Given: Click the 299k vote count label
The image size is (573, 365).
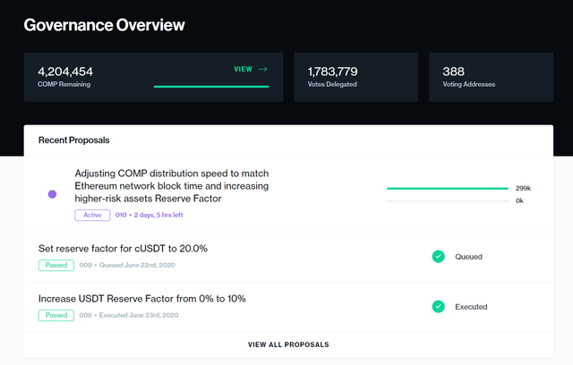Looking at the screenshot, I should (523, 189).
